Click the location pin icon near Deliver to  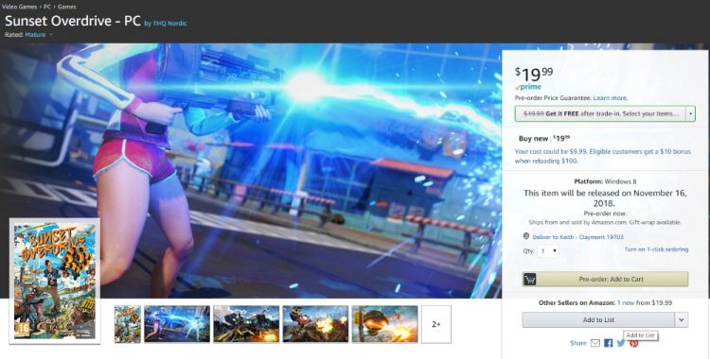point(525,236)
